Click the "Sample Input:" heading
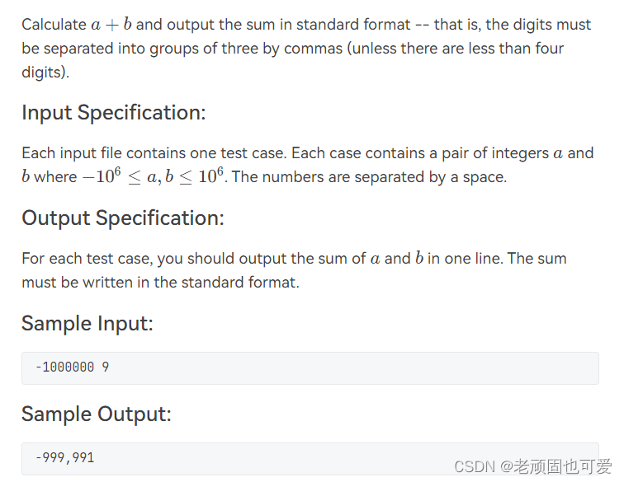Screen dimensions: 624x482 click(x=87, y=324)
